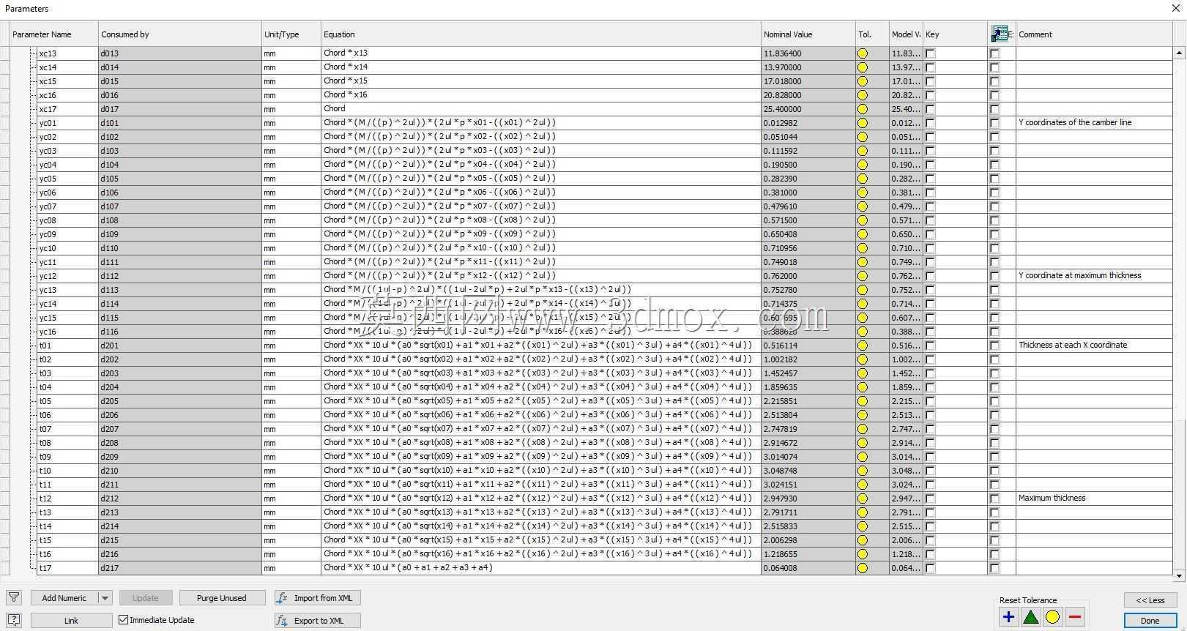Collapse dialog with the Less button
1187x631 pixels.
(1150, 600)
